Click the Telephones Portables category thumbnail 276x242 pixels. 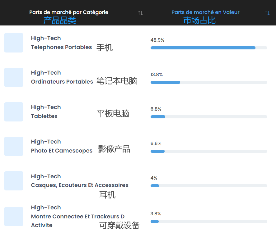pos(14,43)
